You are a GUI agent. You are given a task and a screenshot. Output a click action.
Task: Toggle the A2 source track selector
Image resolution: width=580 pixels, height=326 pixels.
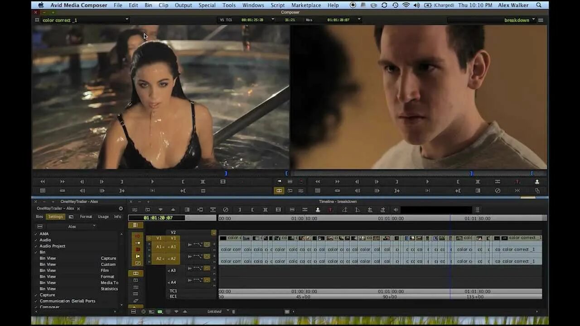[159, 259]
